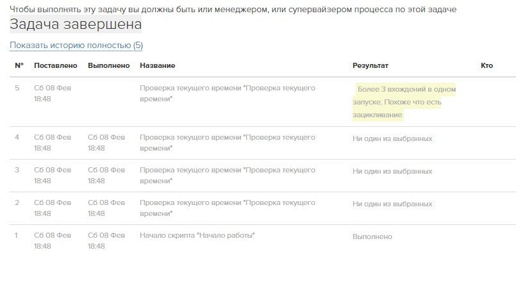Select the 'Задача завершена' heading
Viewport: 516px width, 289px height.
76,24
